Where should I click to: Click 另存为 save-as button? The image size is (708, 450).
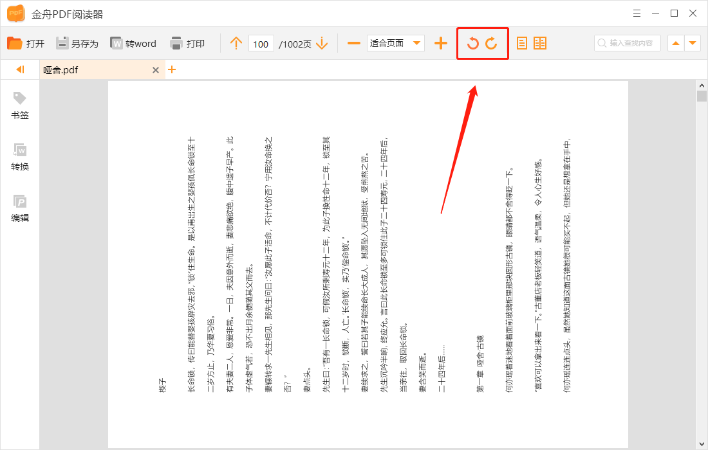click(x=77, y=43)
